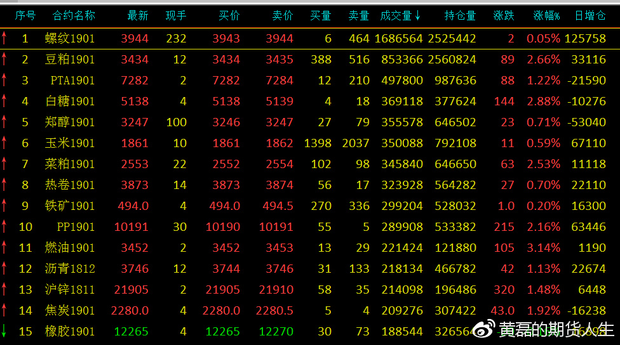Click volume value 1686564
620x345 pixels.
pyautogui.click(x=398, y=39)
